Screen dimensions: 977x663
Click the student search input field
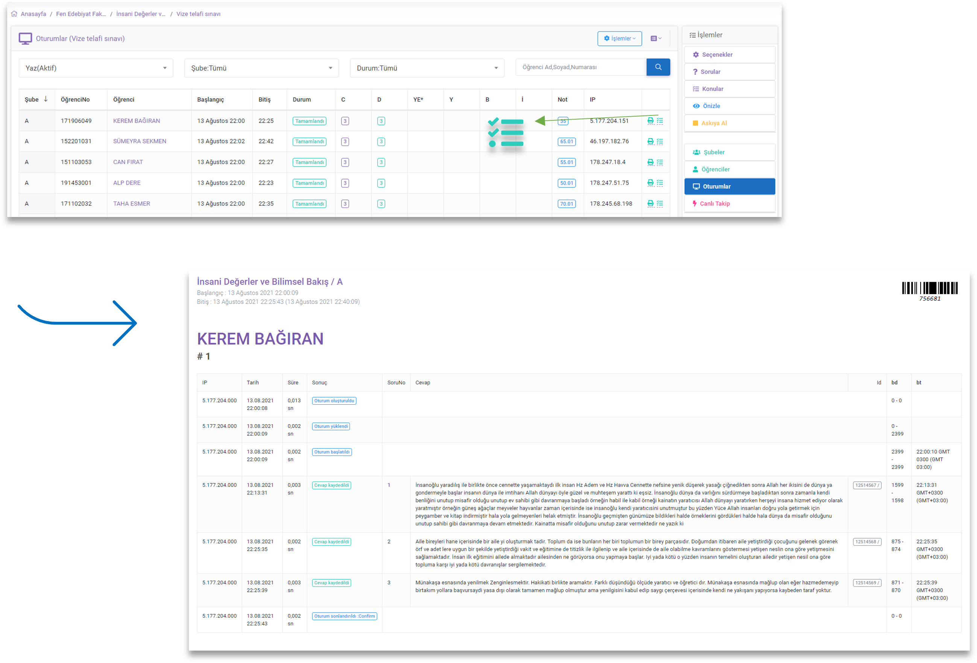580,67
